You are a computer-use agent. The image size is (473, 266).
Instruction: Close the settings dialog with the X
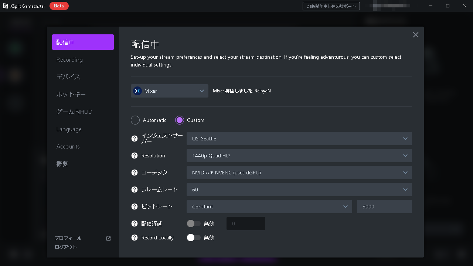[x=416, y=35]
